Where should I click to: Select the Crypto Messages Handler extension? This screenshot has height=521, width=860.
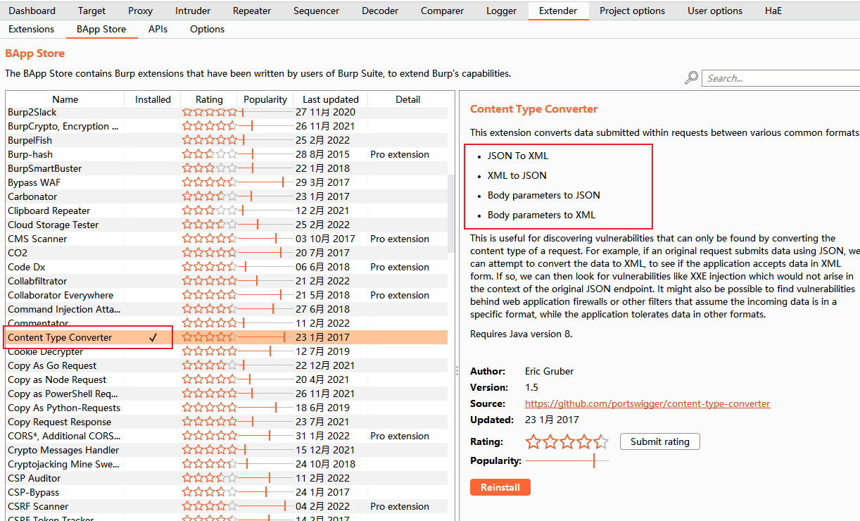pyautogui.click(x=227, y=450)
